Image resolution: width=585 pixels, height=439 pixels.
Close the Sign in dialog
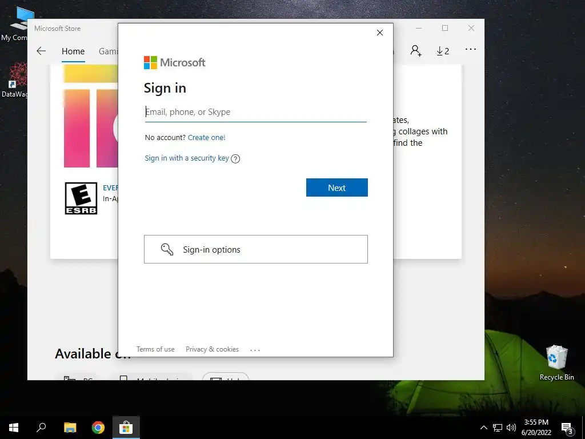click(380, 33)
